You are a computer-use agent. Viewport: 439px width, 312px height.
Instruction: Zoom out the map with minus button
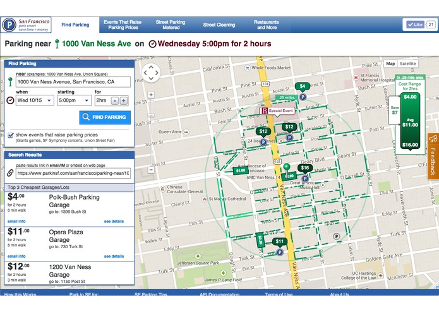click(151, 169)
